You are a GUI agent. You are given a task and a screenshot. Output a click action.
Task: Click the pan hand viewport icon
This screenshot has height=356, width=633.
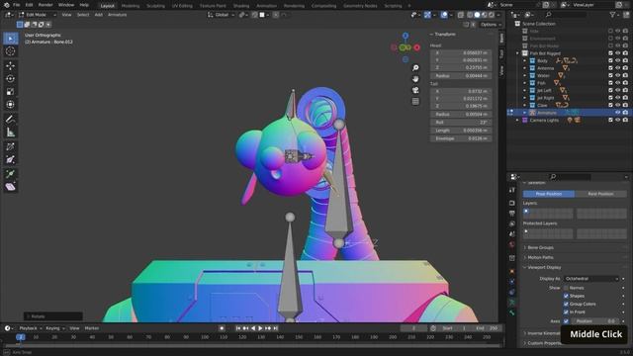(x=415, y=79)
